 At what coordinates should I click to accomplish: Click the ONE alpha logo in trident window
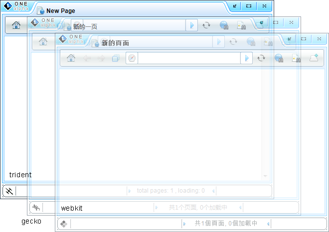coord(16,6)
